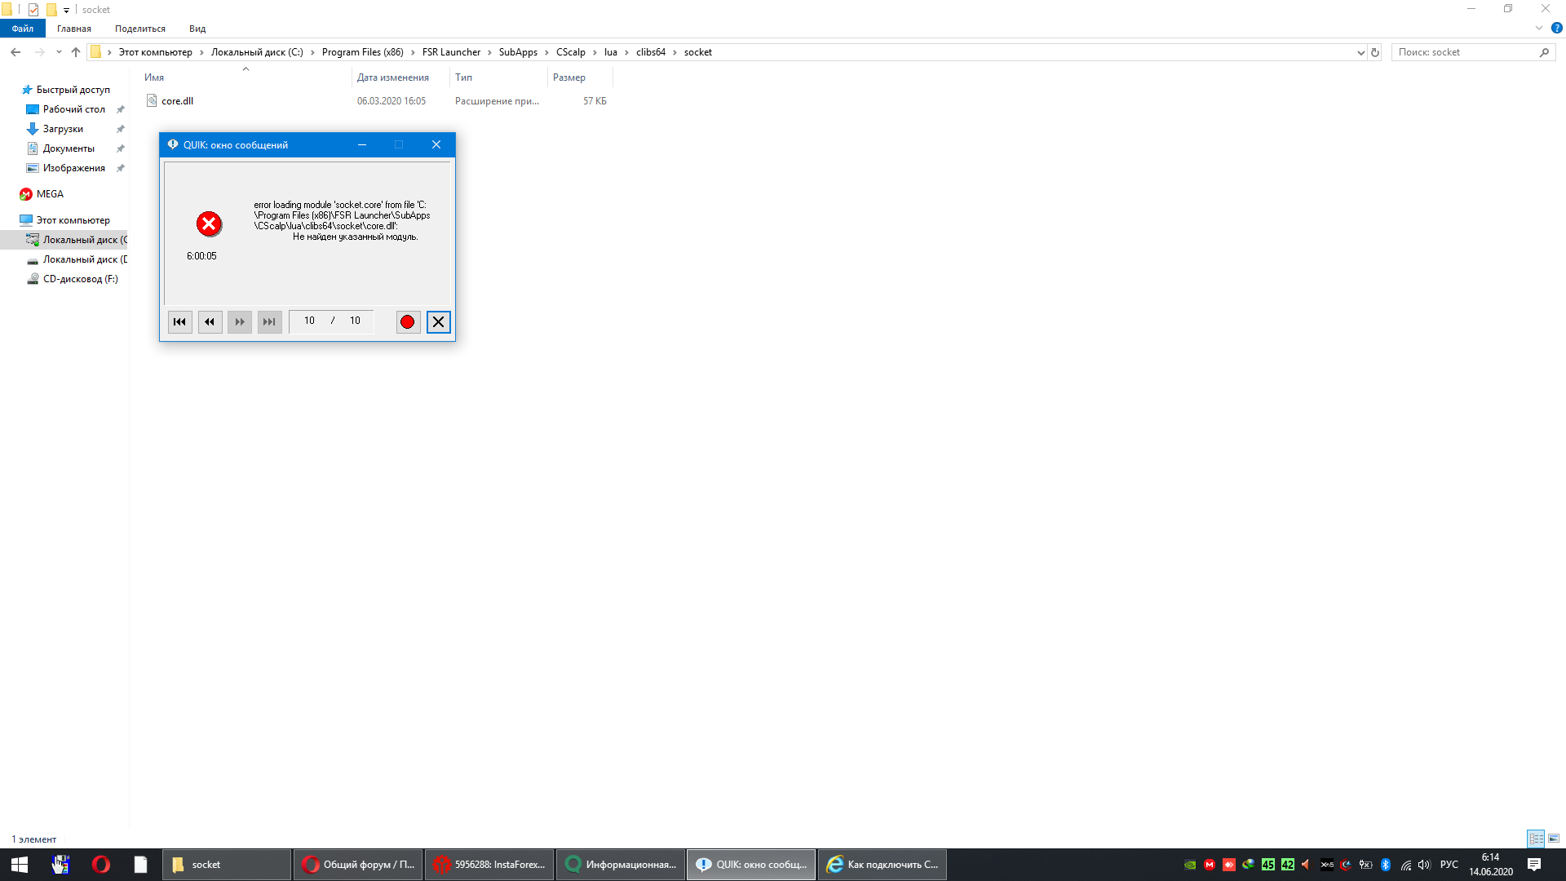1566x881 pixels.
Task: Sort files by Дата изменения column
Action: [393, 77]
